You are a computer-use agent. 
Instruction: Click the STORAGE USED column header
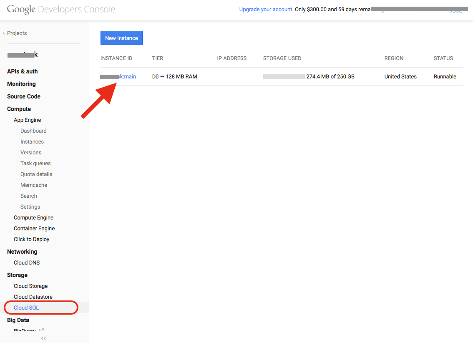[x=282, y=58]
